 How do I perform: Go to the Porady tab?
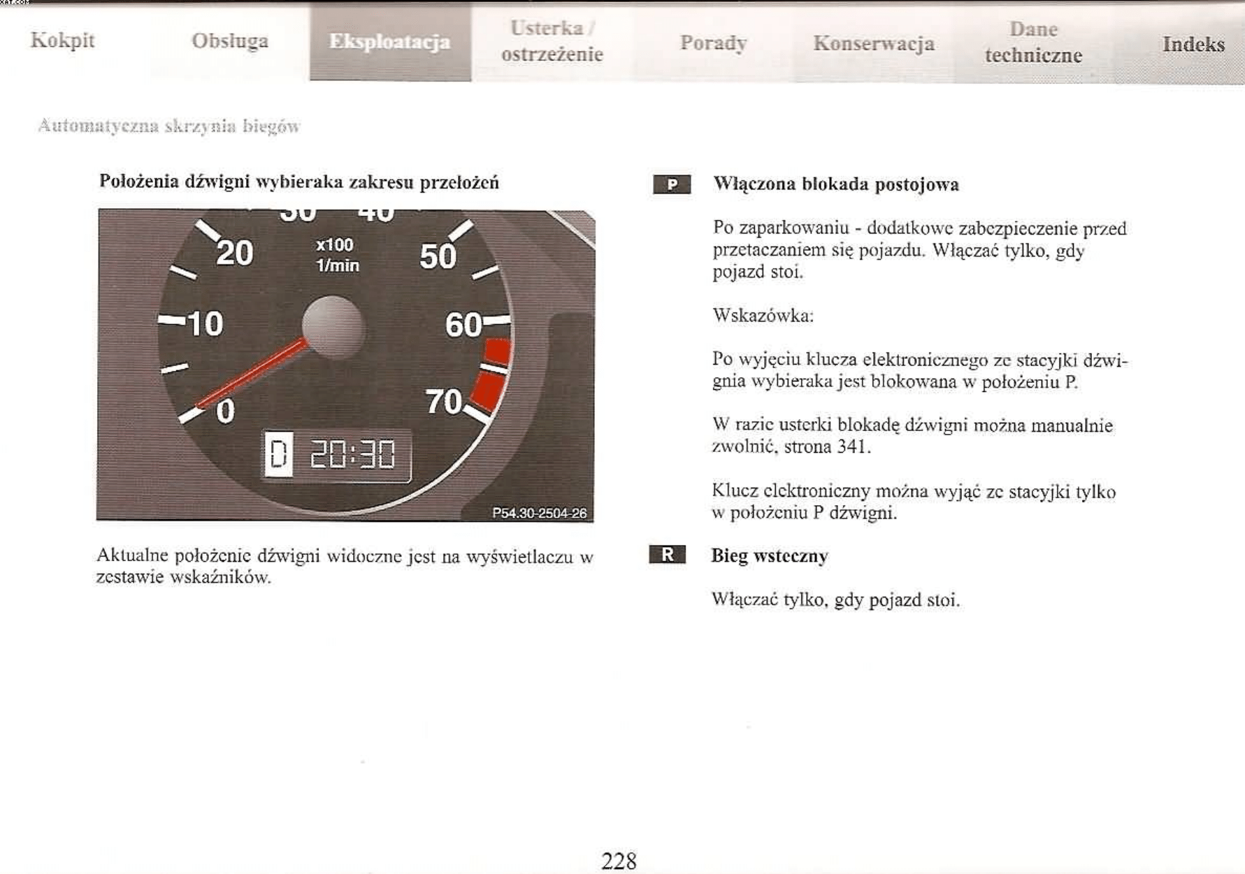(x=713, y=43)
